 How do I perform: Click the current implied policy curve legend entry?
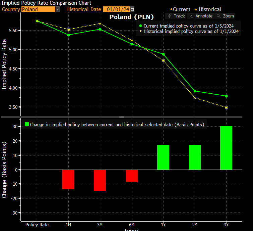pos(186,26)
